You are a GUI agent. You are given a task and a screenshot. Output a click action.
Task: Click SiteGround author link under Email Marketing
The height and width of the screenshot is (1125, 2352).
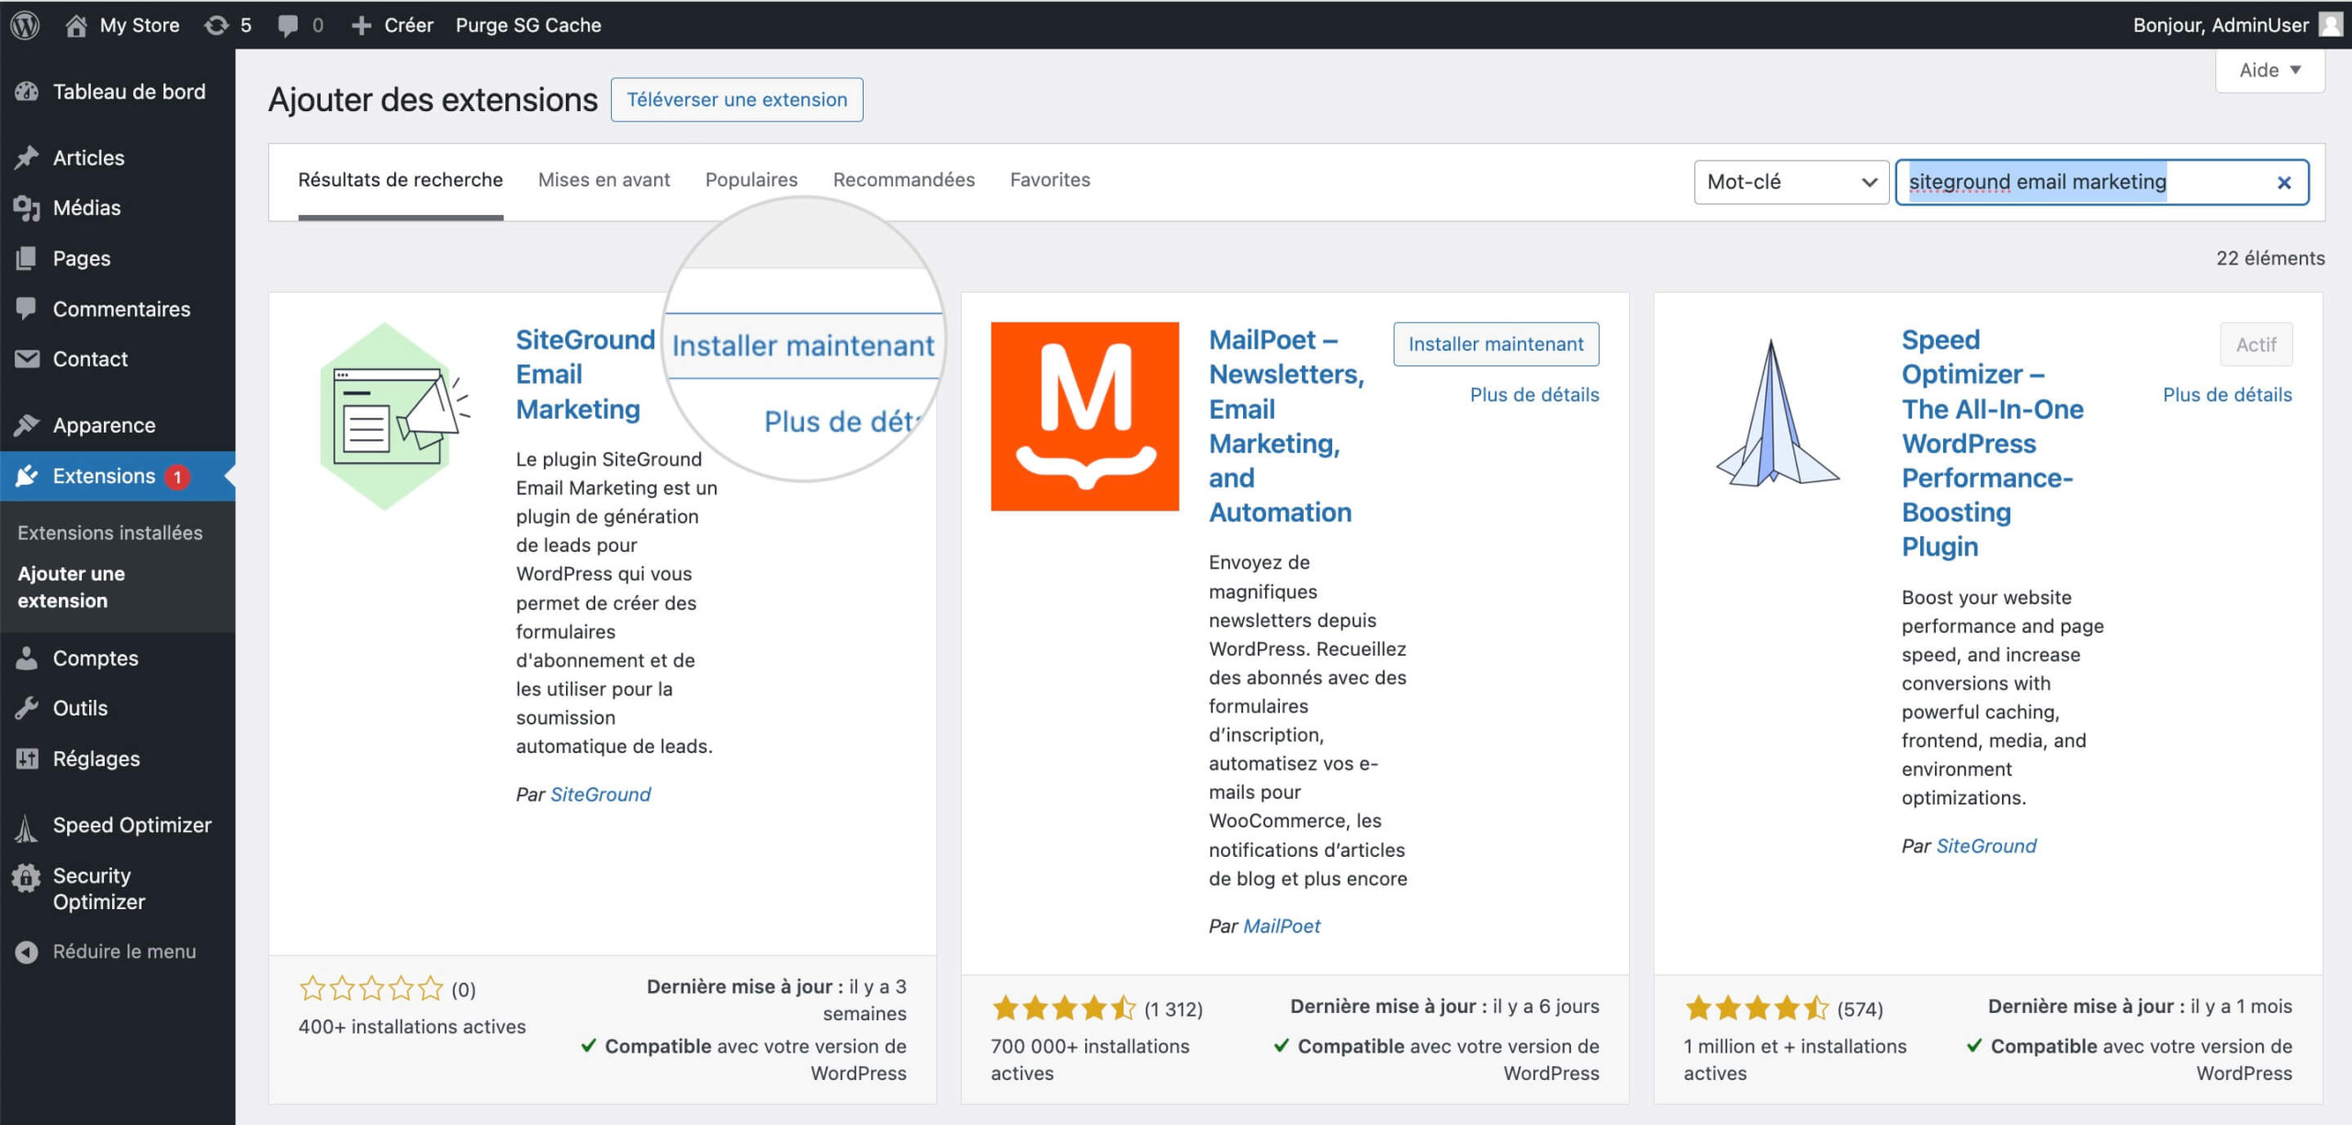pyautogui.click(x=600, y=794)
